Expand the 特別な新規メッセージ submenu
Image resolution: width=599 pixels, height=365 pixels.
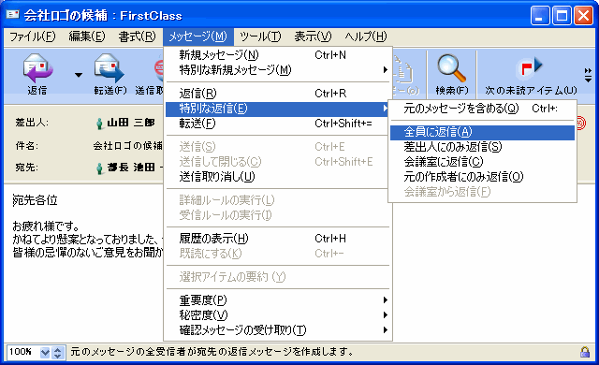pyautogui.click(x=279, y=70)
